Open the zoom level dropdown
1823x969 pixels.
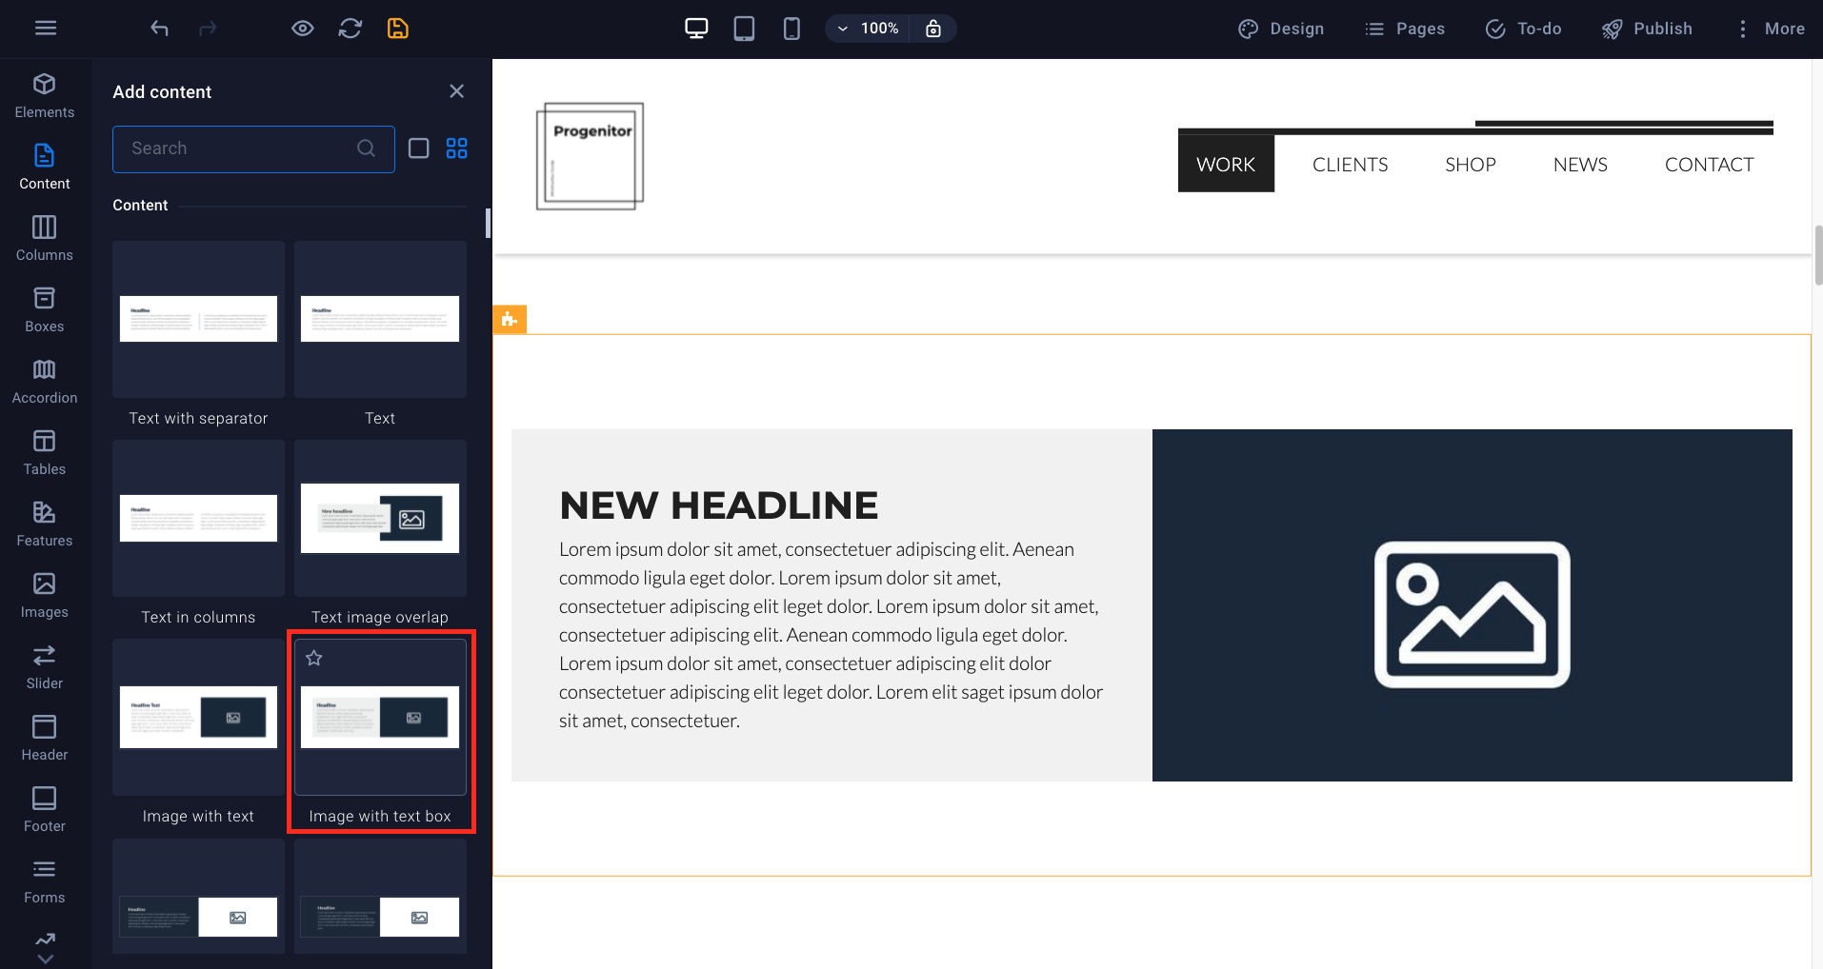[x=842, y=29]
